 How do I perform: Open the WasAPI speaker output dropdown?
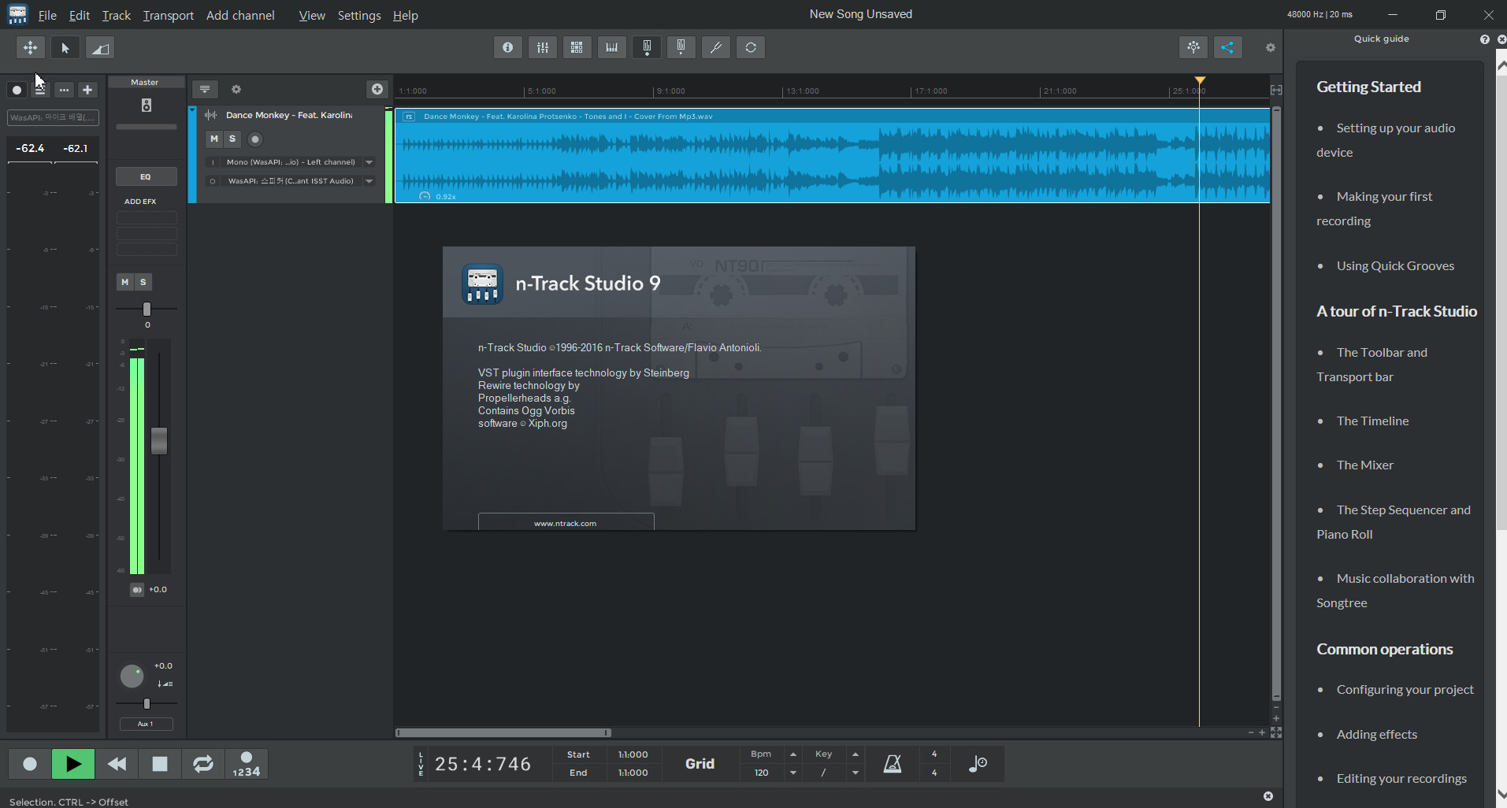click(x=369, y=181)
